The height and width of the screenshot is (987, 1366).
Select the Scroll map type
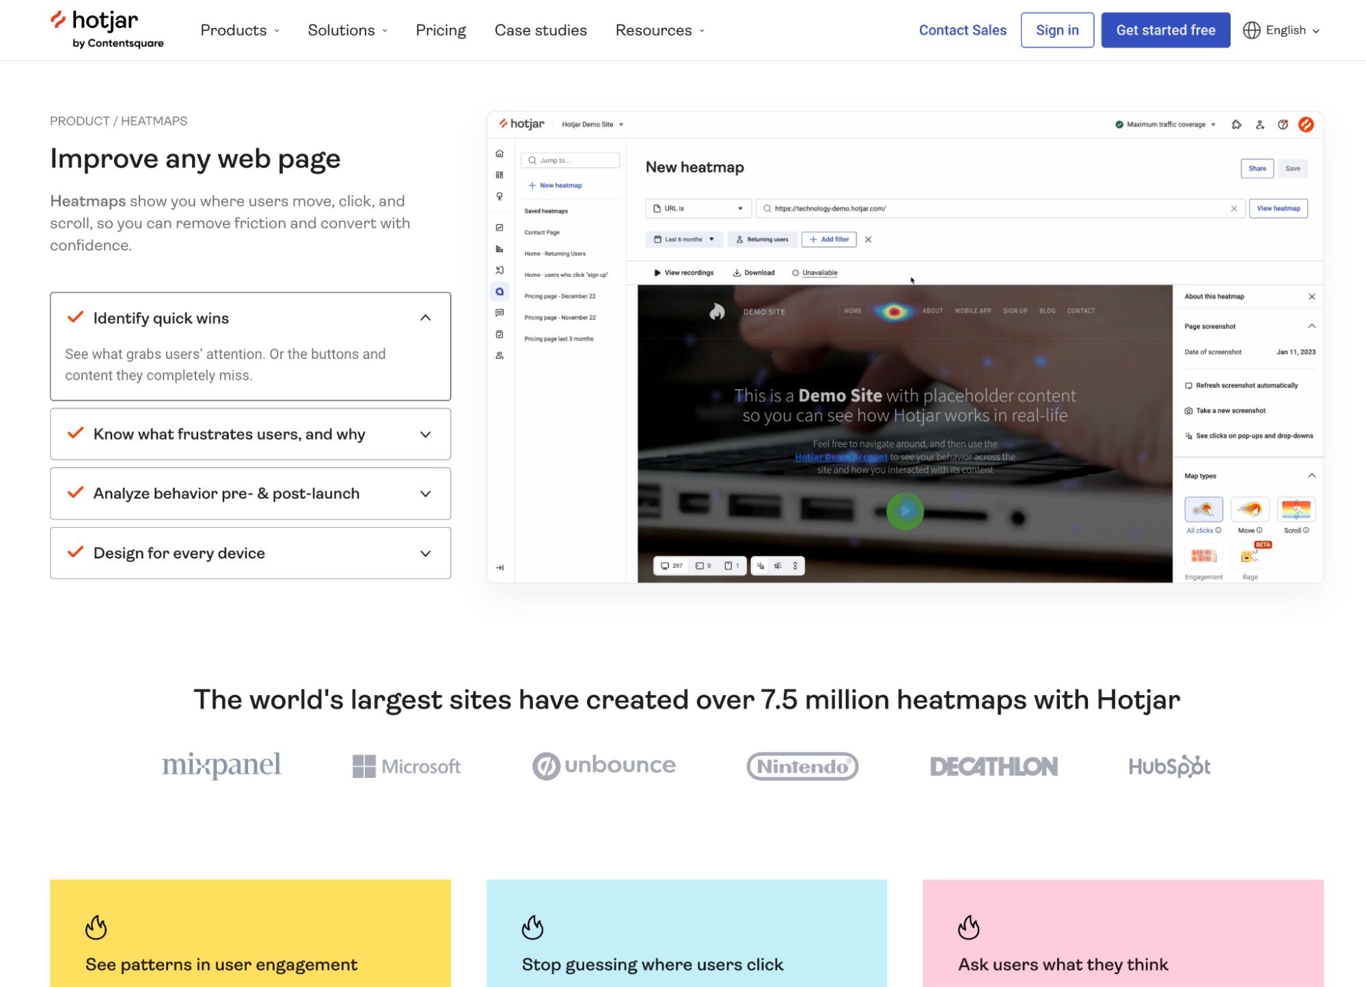coord(1296,515)
